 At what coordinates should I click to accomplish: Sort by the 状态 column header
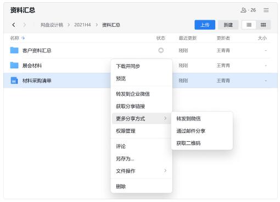pos(161,38)
